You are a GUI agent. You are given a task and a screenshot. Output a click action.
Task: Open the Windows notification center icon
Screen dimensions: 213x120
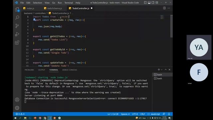(x=169, y=118)
